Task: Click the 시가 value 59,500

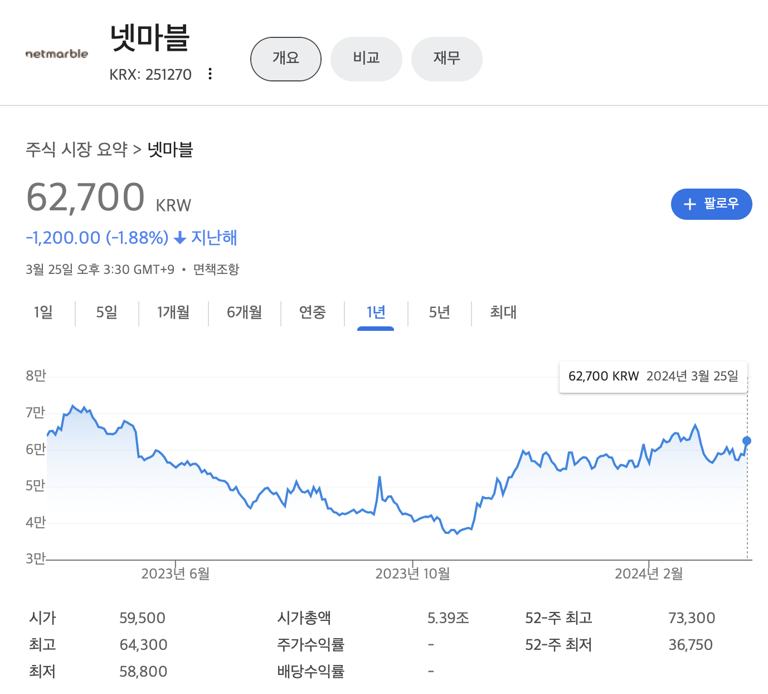Action: click(143, 618)
